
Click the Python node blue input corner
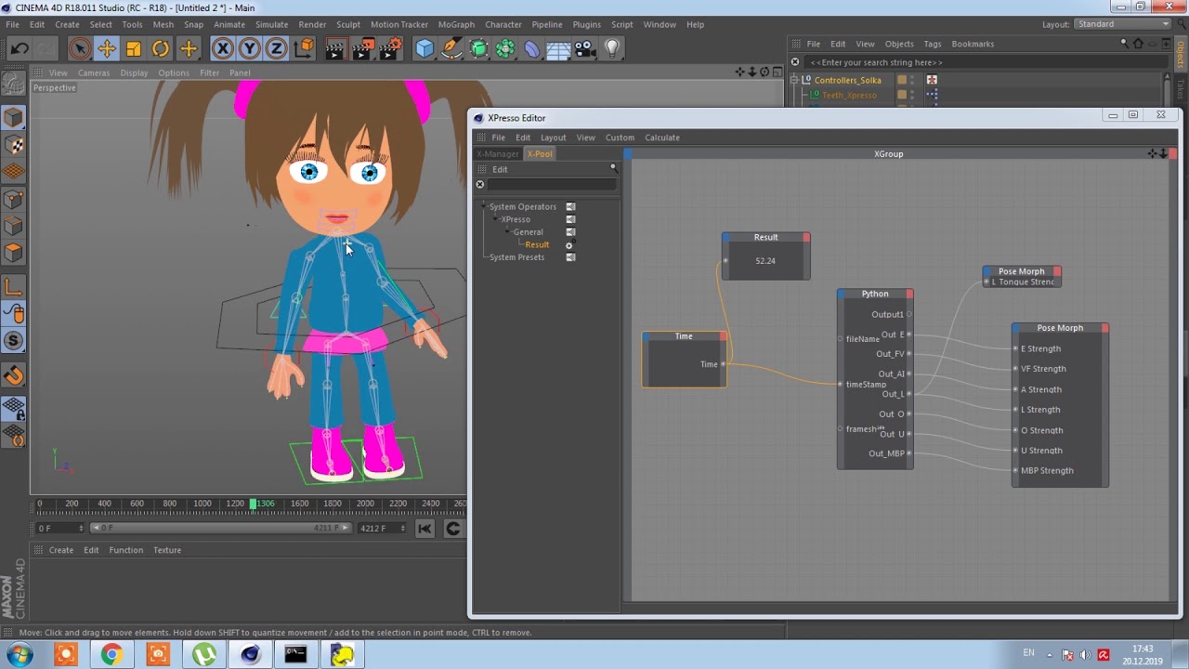click(x=842, y=294)
